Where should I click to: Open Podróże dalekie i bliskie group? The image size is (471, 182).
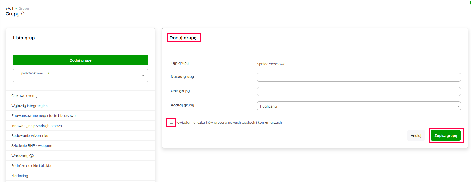point(31,166)
